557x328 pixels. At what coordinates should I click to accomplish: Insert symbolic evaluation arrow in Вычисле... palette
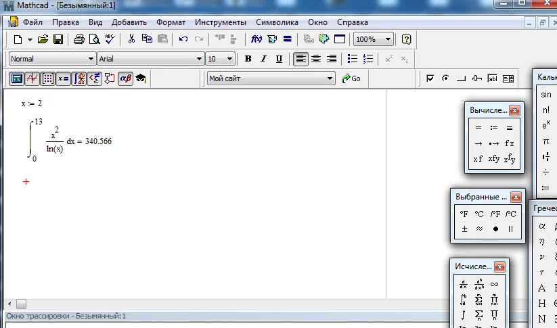point(478,144)
